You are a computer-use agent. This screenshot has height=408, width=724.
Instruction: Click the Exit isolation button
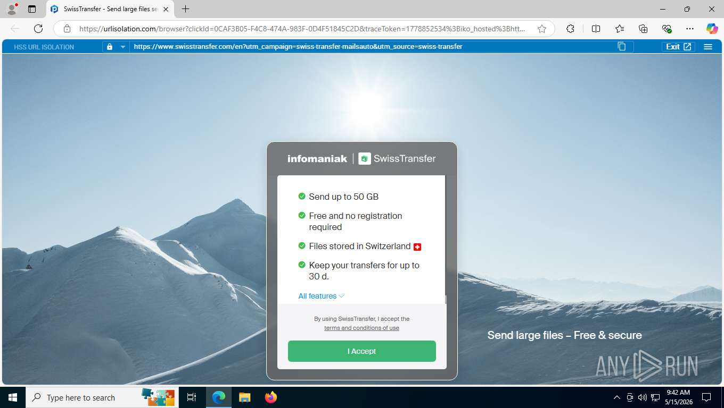coord(679,47)
